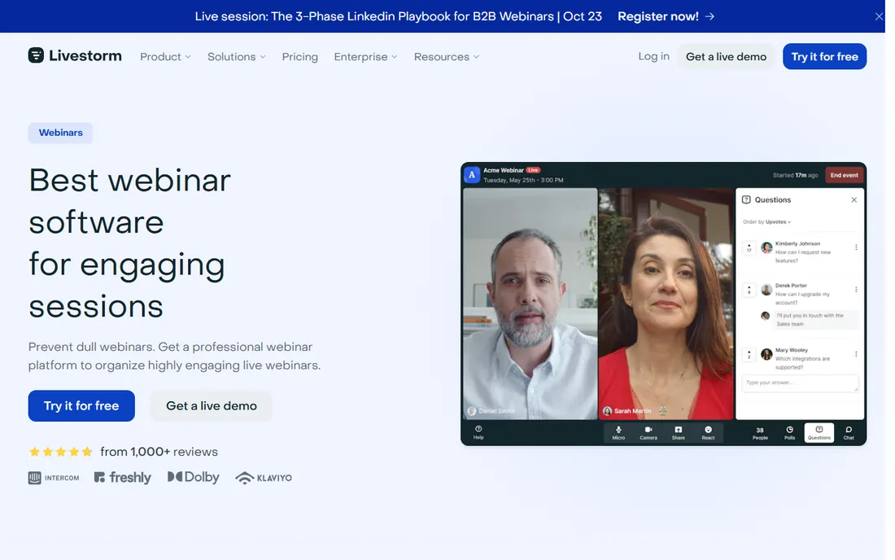Click the Intercom logo
Image resolution: width=895 pixels, height=560 pixels.
pos(54,478)
